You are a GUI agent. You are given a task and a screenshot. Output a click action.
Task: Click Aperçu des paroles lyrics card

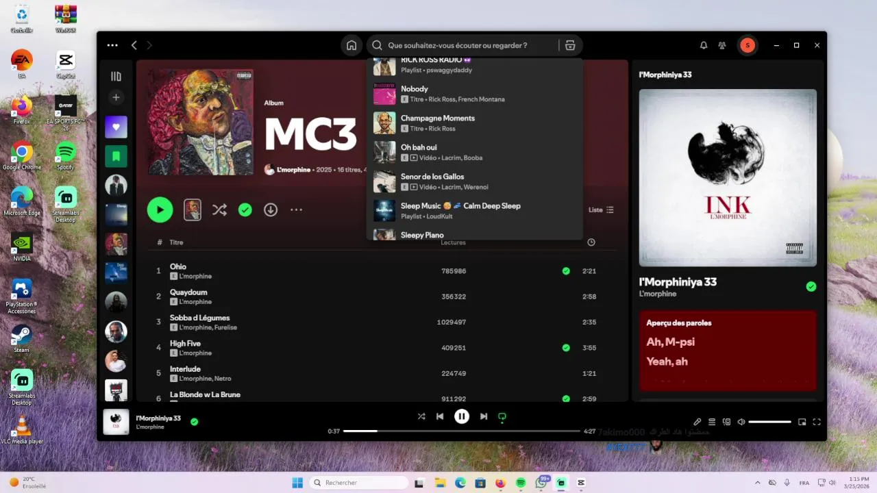(728, 351)
